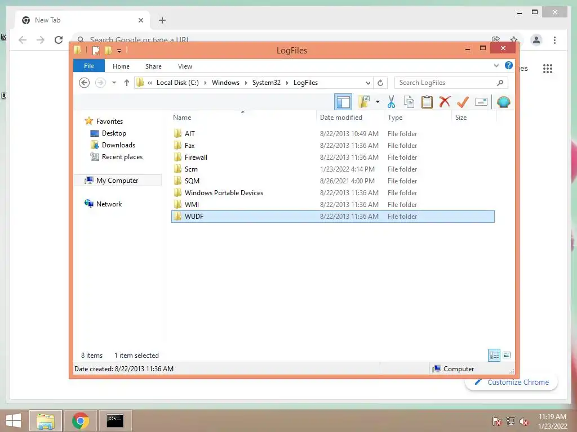Cut selection with the scissors icon
The height and width of the screenshot is (432, 577).
pyautogui.click(x=391, y=102)
